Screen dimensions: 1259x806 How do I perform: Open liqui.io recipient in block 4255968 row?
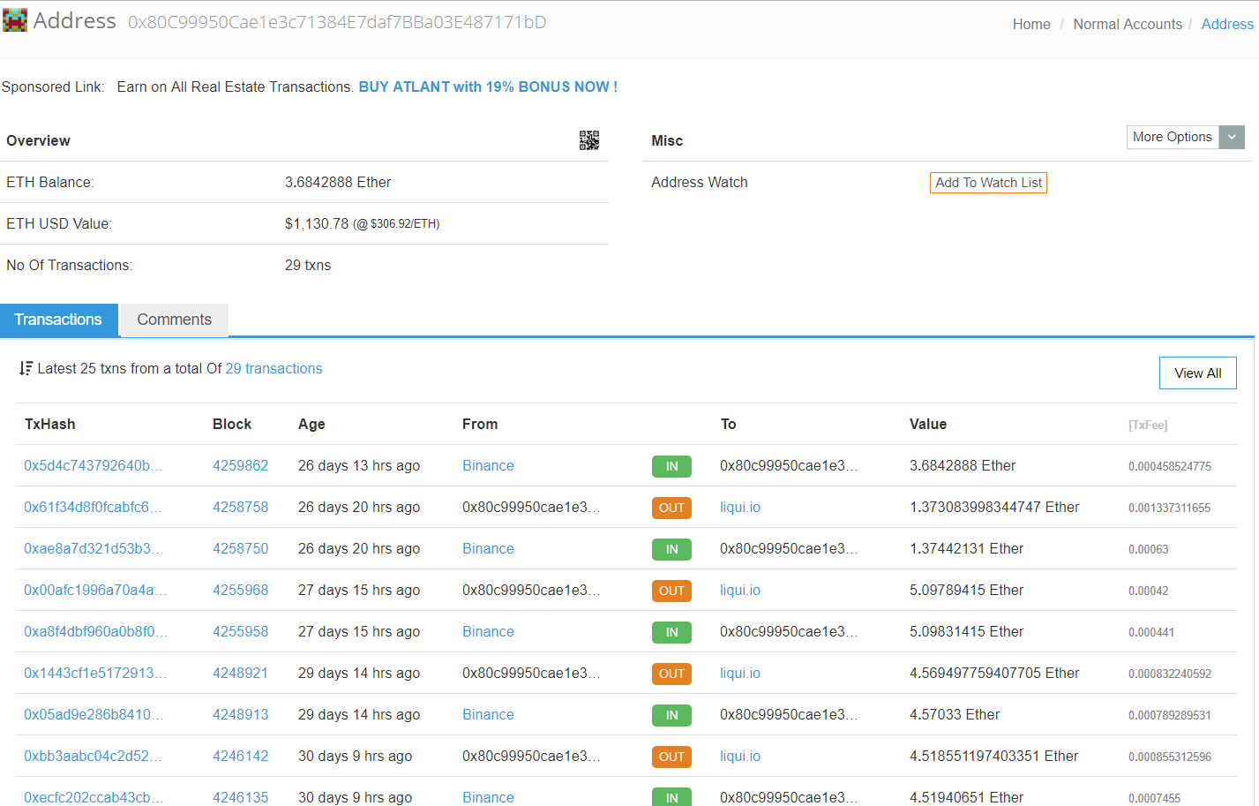coord(739,590)
